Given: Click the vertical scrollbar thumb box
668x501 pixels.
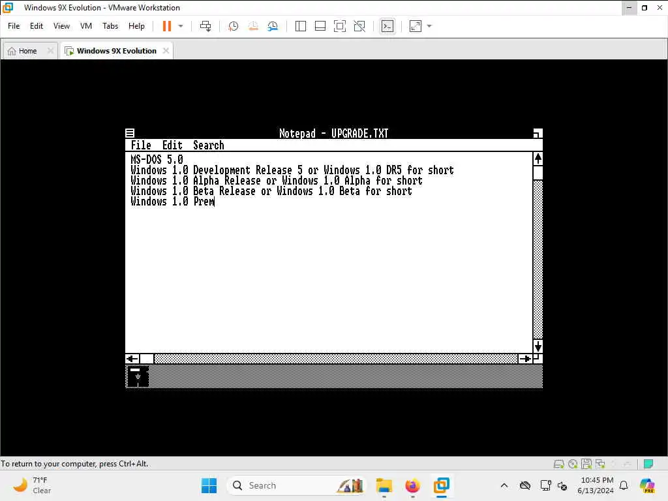Looking at the screenshot, I should 538,173.
